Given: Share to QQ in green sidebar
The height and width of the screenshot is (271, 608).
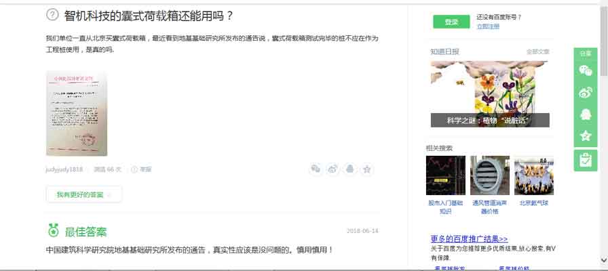Looking at the screenshot, I should click(x=586, y=114).
